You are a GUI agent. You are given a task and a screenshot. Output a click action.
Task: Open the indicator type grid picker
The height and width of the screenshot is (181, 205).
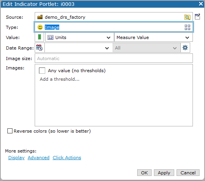(187, 27)
